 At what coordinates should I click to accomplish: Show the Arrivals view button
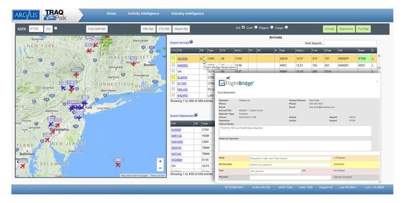[329, 29]
